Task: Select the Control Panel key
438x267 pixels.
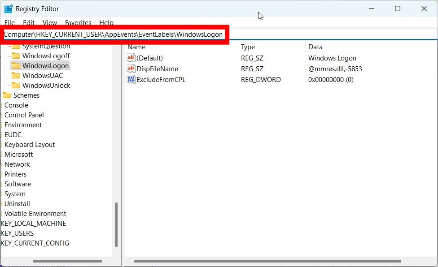Action: [24, 115]
